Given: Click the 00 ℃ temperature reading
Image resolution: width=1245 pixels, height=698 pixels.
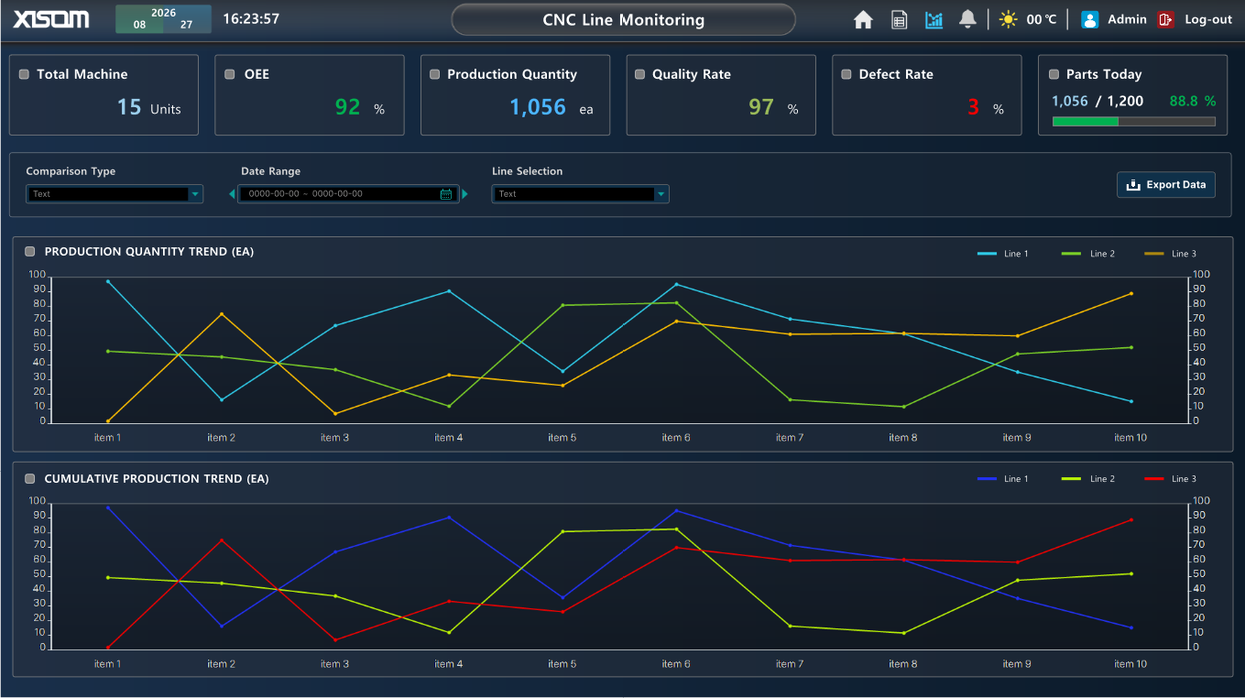Looking at the screenshot, I should coord(1042,19).
